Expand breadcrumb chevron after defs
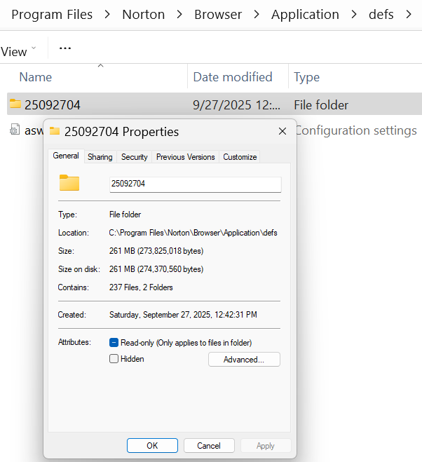The image size is (422, 462). point(408,14)
